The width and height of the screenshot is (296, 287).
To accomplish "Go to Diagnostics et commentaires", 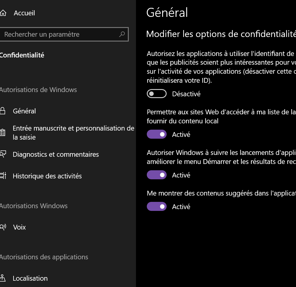I will [56, 154].
